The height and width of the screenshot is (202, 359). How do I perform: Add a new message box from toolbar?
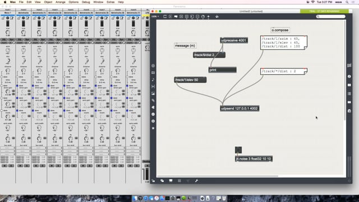pyautogui.click(x=171, y=16)
